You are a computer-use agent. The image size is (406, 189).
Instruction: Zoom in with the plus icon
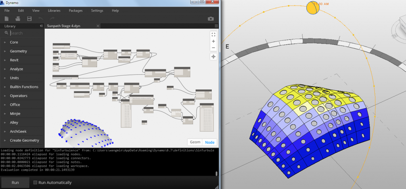pos(213,41)
